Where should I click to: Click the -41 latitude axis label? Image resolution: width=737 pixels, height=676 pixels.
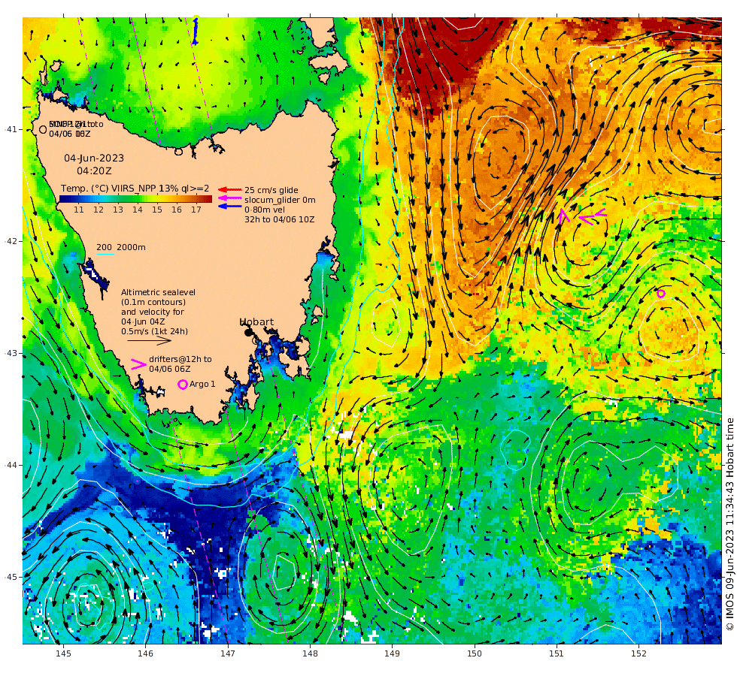pyautogui.click(x=11, y=129)
